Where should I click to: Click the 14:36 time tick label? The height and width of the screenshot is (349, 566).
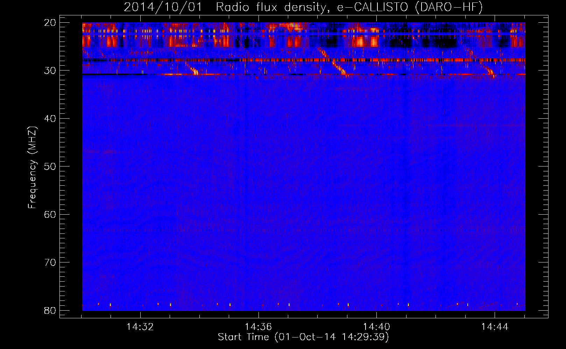(258, 327)
